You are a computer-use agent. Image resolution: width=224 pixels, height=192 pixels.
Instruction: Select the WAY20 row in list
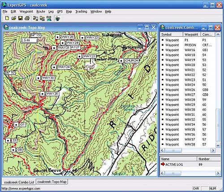pos(188,65)
